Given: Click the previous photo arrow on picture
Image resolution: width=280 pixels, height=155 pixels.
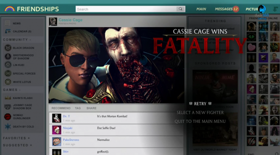Looking at the screenshot, I should point(54,61).
